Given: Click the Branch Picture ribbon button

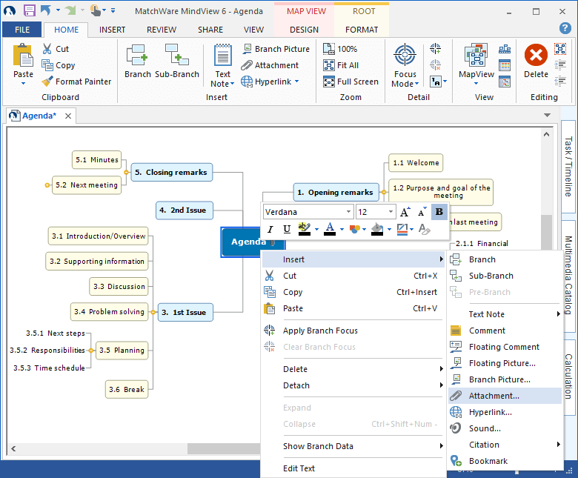Looking at the screenshot, I should [x=276, y=49].
